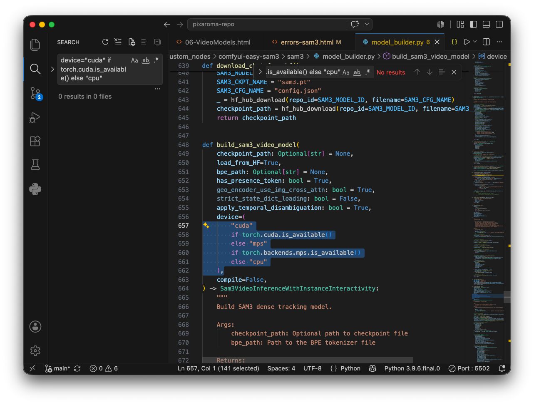Screen dimensions: 534x405
Task: Clear the search results
Action: [x=118, y=42]
